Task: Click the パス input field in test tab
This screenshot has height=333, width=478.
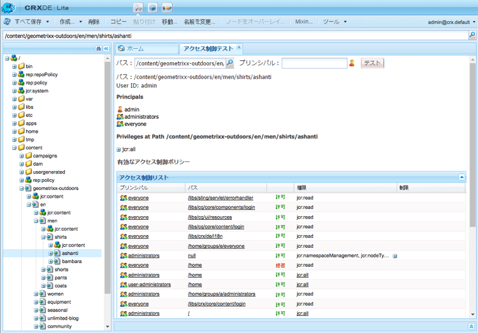Action: tap(180, 63)
